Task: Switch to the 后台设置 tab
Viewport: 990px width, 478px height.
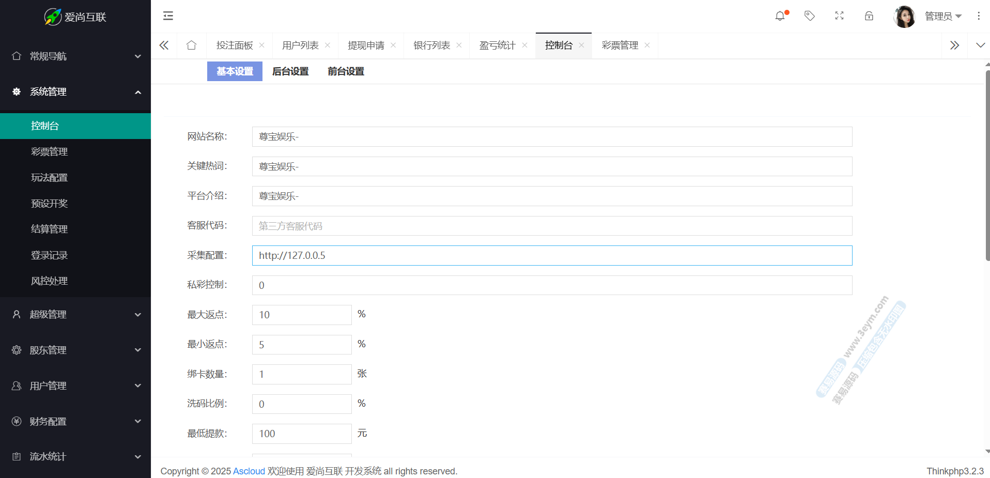Action: (290, 71)
